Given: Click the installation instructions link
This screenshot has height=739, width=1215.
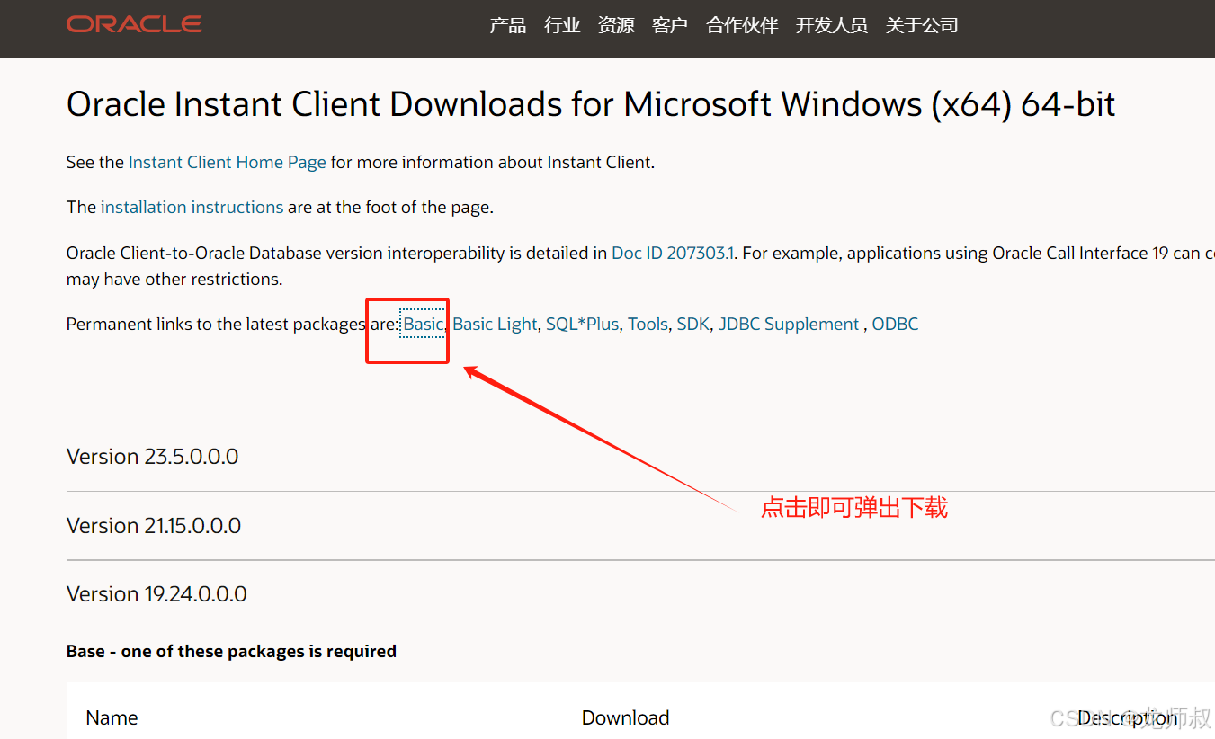Looking at the screenshot, I should click(192, 207).
